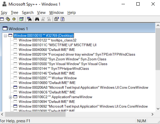Screen dimensions: 160x124
Task: Click the horizontal scrollbar right arrow
Action: point(152,114)
